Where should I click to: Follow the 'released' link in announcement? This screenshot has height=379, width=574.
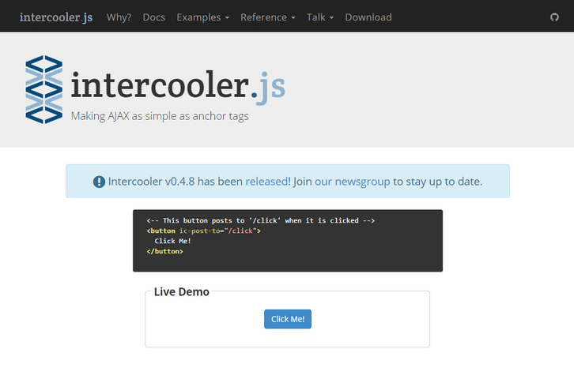pyautogui.click(x=267, y=182)
